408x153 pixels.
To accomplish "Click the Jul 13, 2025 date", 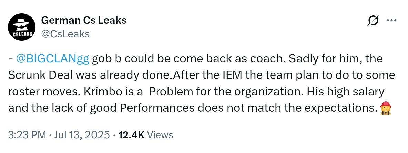I will tap(82, 135).
